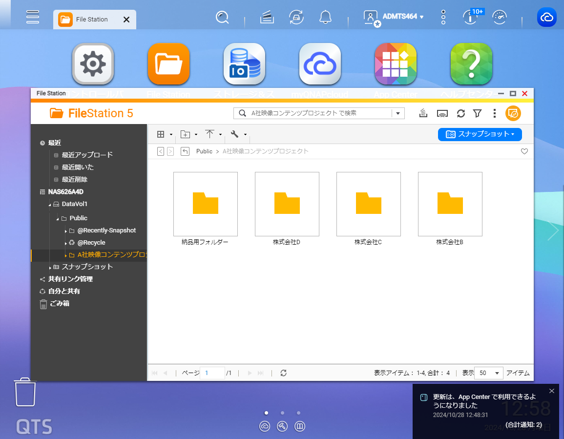Viewport: 564px width, 439px height.
Task: Click Public in the breadcrumb path
Action: [204, 151]
